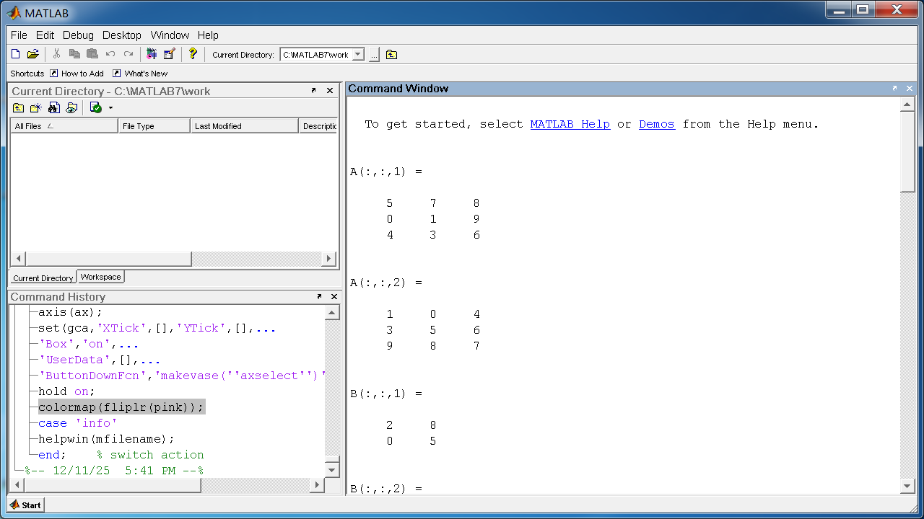Click the browse for folder ellipsis button
This screenshot has height=519, width=924.
[374, 55]
